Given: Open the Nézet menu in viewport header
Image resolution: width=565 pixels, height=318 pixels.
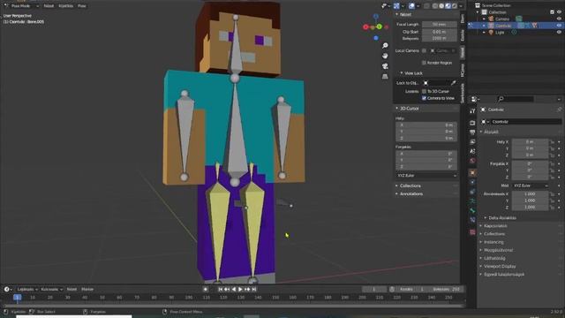Looking at the screenshot, I should (x=49, y=6).
